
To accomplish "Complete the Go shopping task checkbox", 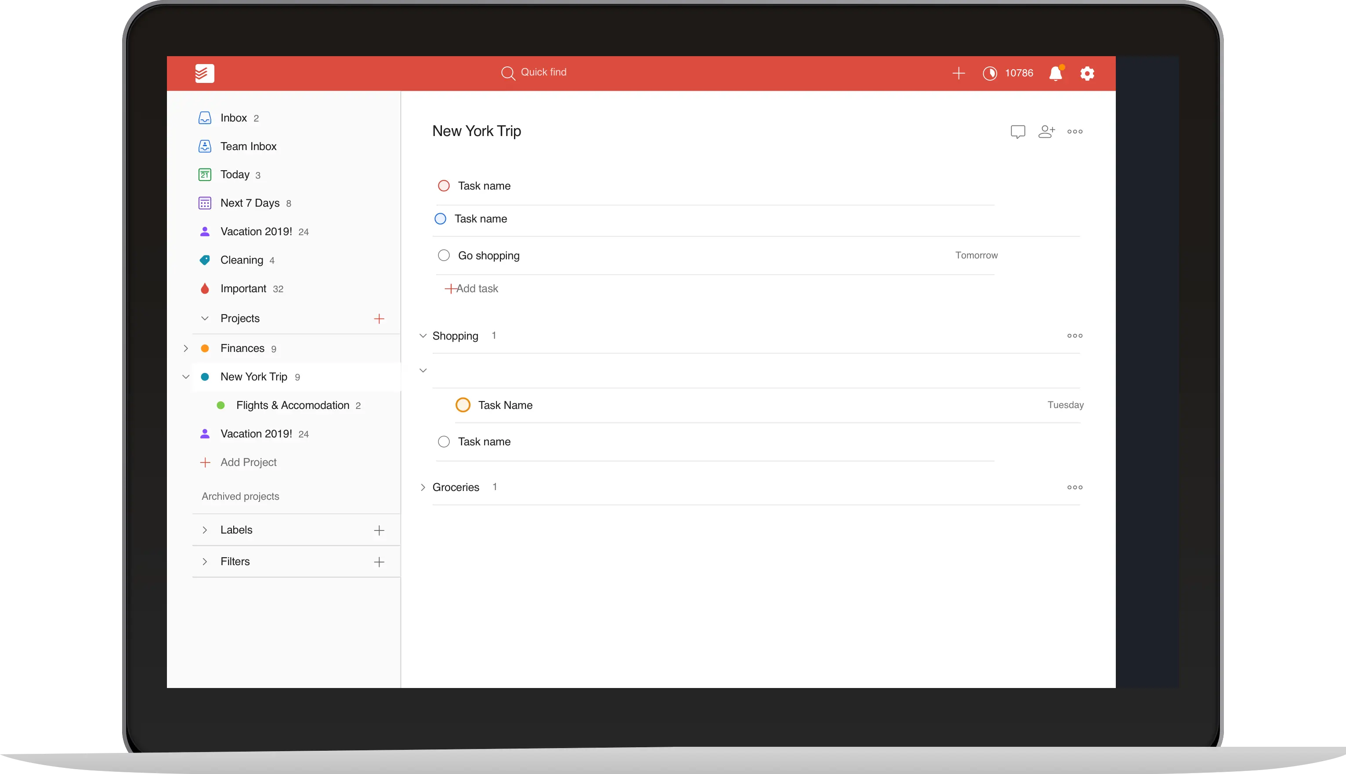I will click(443, 255).
